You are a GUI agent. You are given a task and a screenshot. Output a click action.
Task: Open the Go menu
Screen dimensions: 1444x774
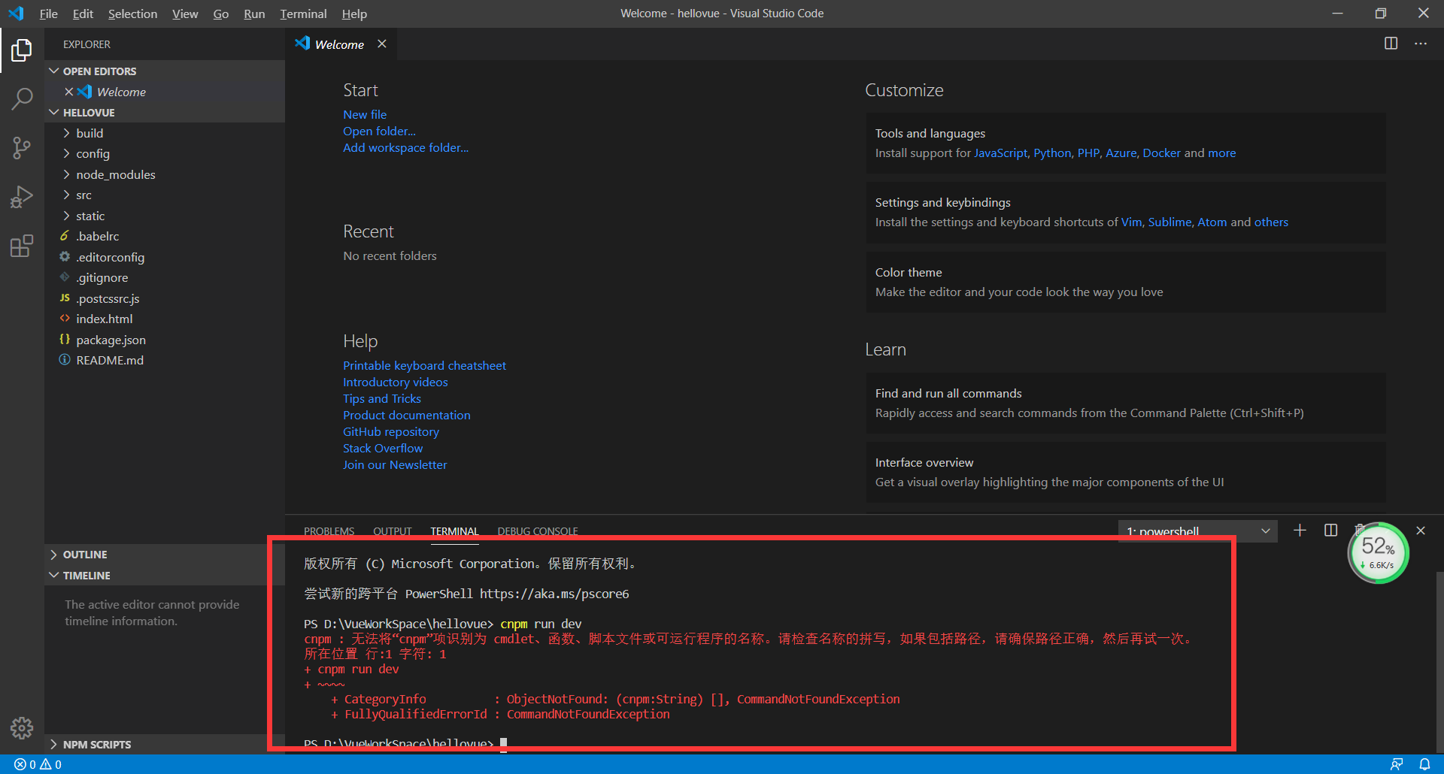tap(220, 14)
